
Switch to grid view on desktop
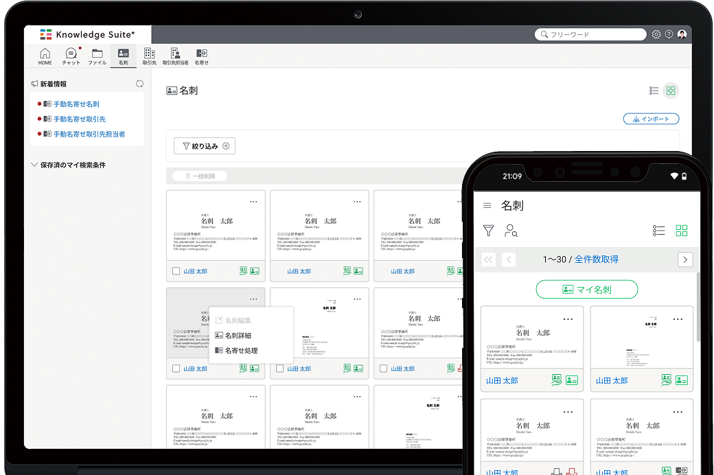[671, 91]
